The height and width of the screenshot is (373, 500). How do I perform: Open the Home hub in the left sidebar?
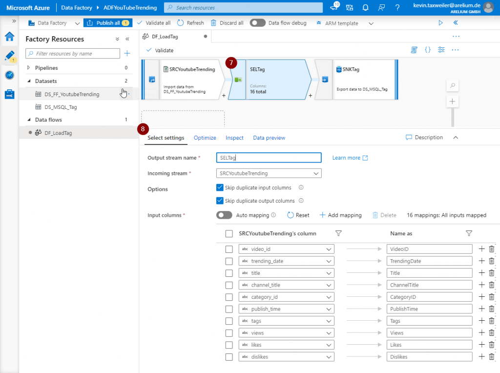pyautogui.click(x=9, y=37)
